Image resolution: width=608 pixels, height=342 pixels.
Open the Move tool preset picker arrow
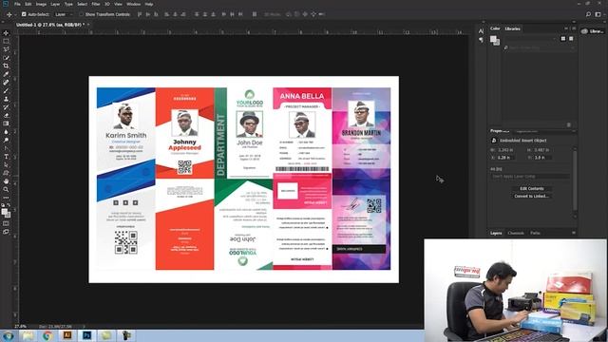click(15, 15)
